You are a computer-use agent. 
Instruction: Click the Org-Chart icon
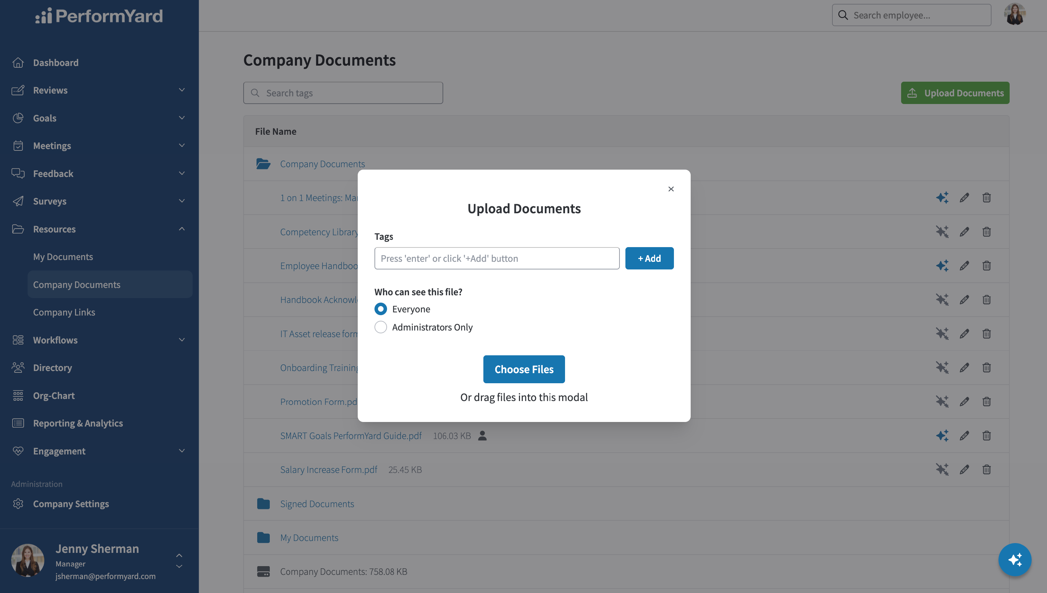point(18,395)
